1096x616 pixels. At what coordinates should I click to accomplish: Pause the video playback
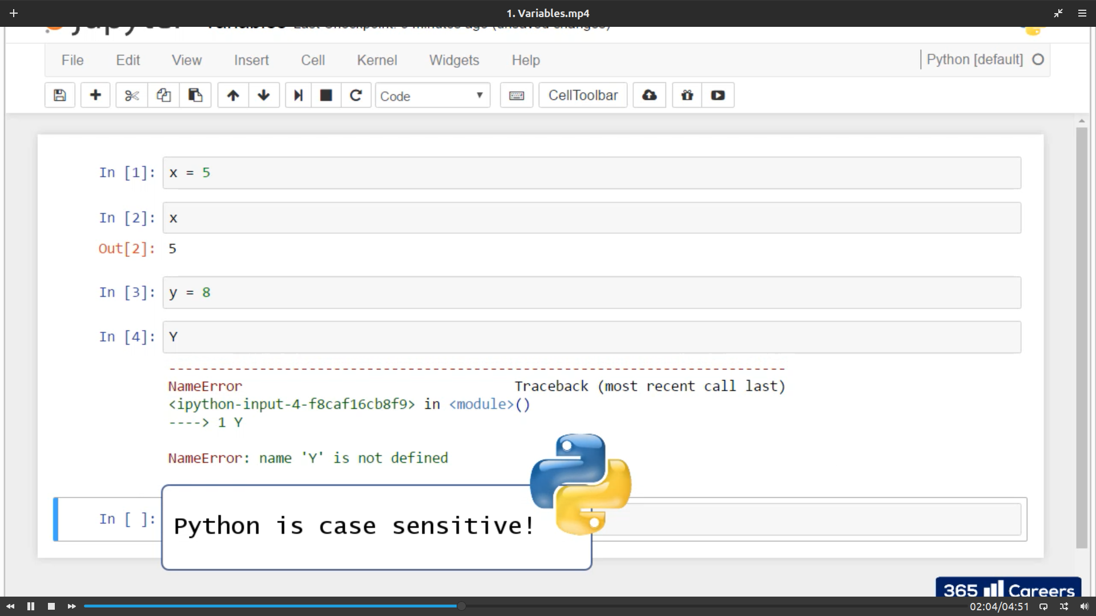point(31,606)
